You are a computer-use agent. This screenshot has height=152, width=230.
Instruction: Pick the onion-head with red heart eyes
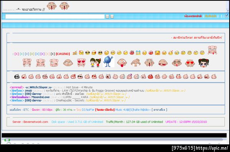pyautogui.click(x=94, y=76)
